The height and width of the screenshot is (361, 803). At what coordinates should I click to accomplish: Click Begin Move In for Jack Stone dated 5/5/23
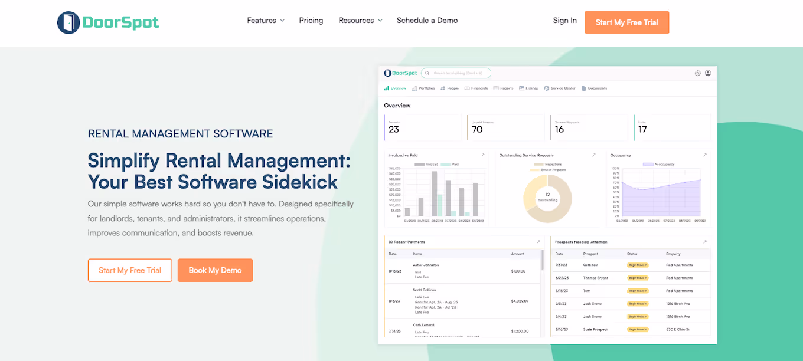638,304
